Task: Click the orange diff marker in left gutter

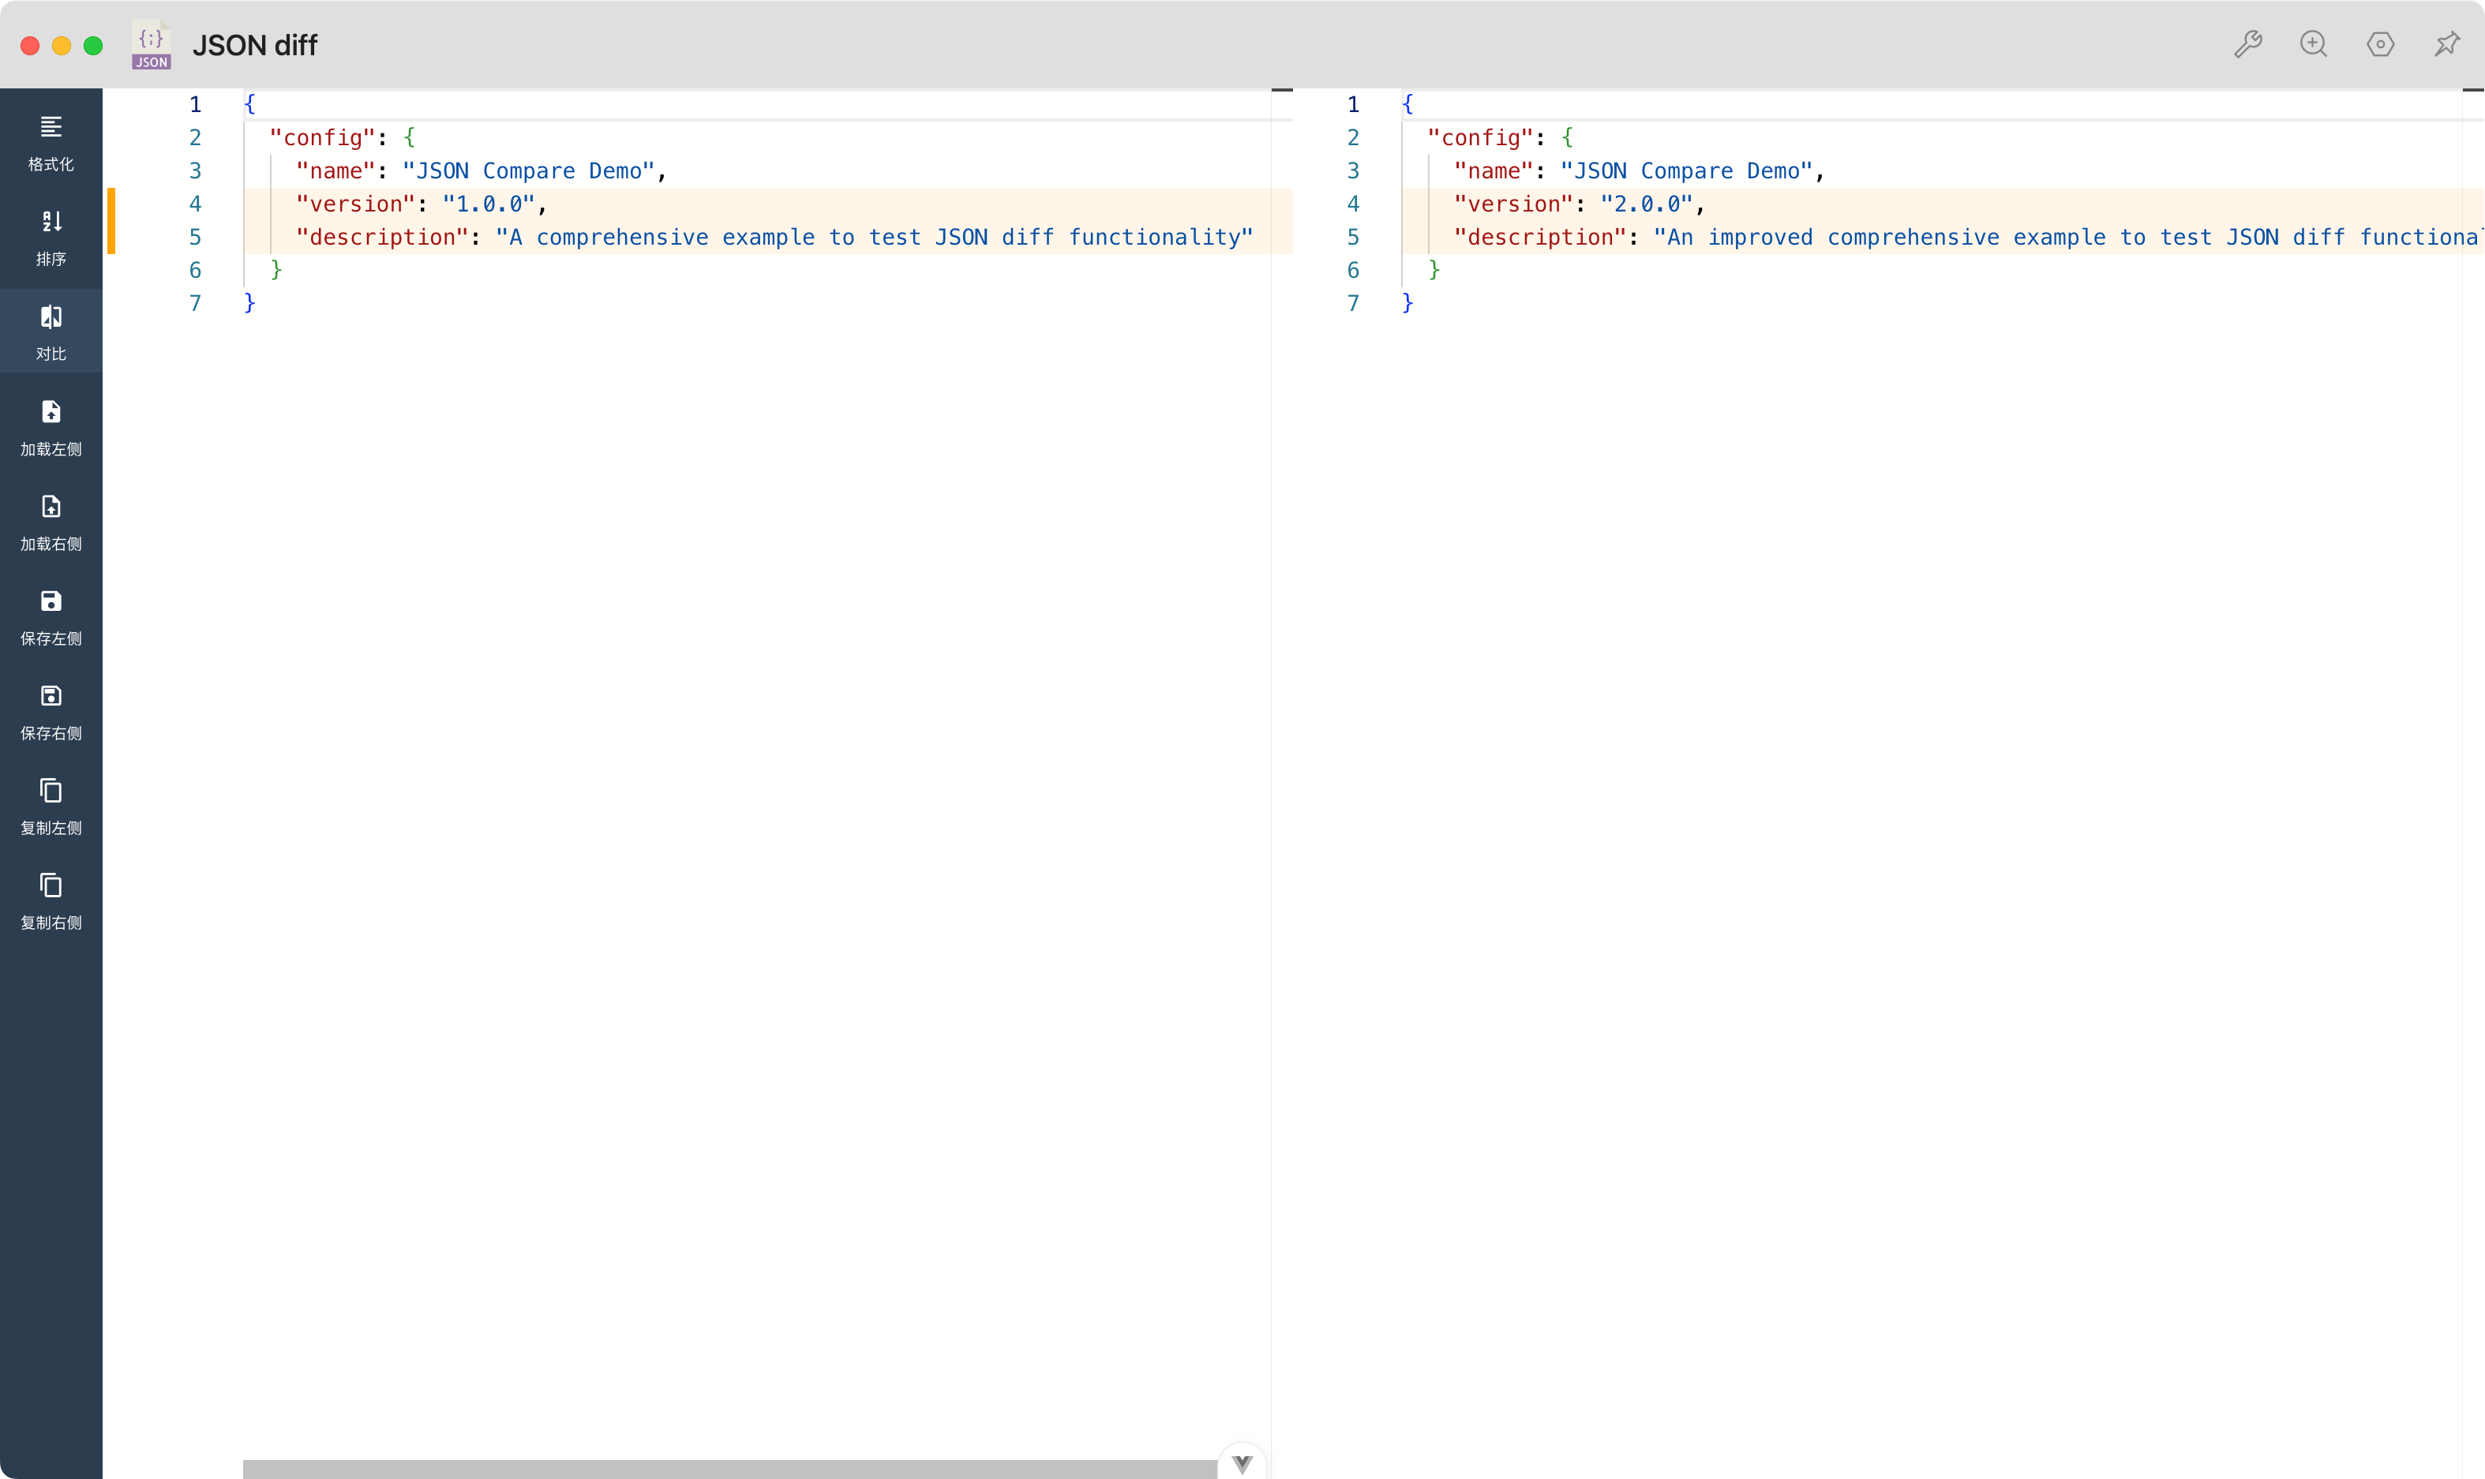Action: pyautogui.click(x=111, y=221)
